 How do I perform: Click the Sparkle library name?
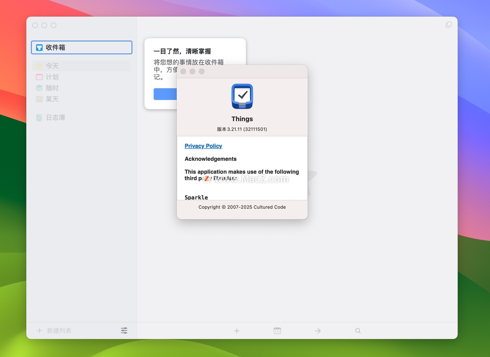(x=196, y=197)
